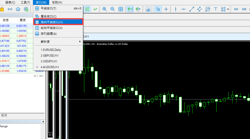Screen dimensions: 250x139
Task: Select the horizontal line tool
Action: [x=183, y=9]
